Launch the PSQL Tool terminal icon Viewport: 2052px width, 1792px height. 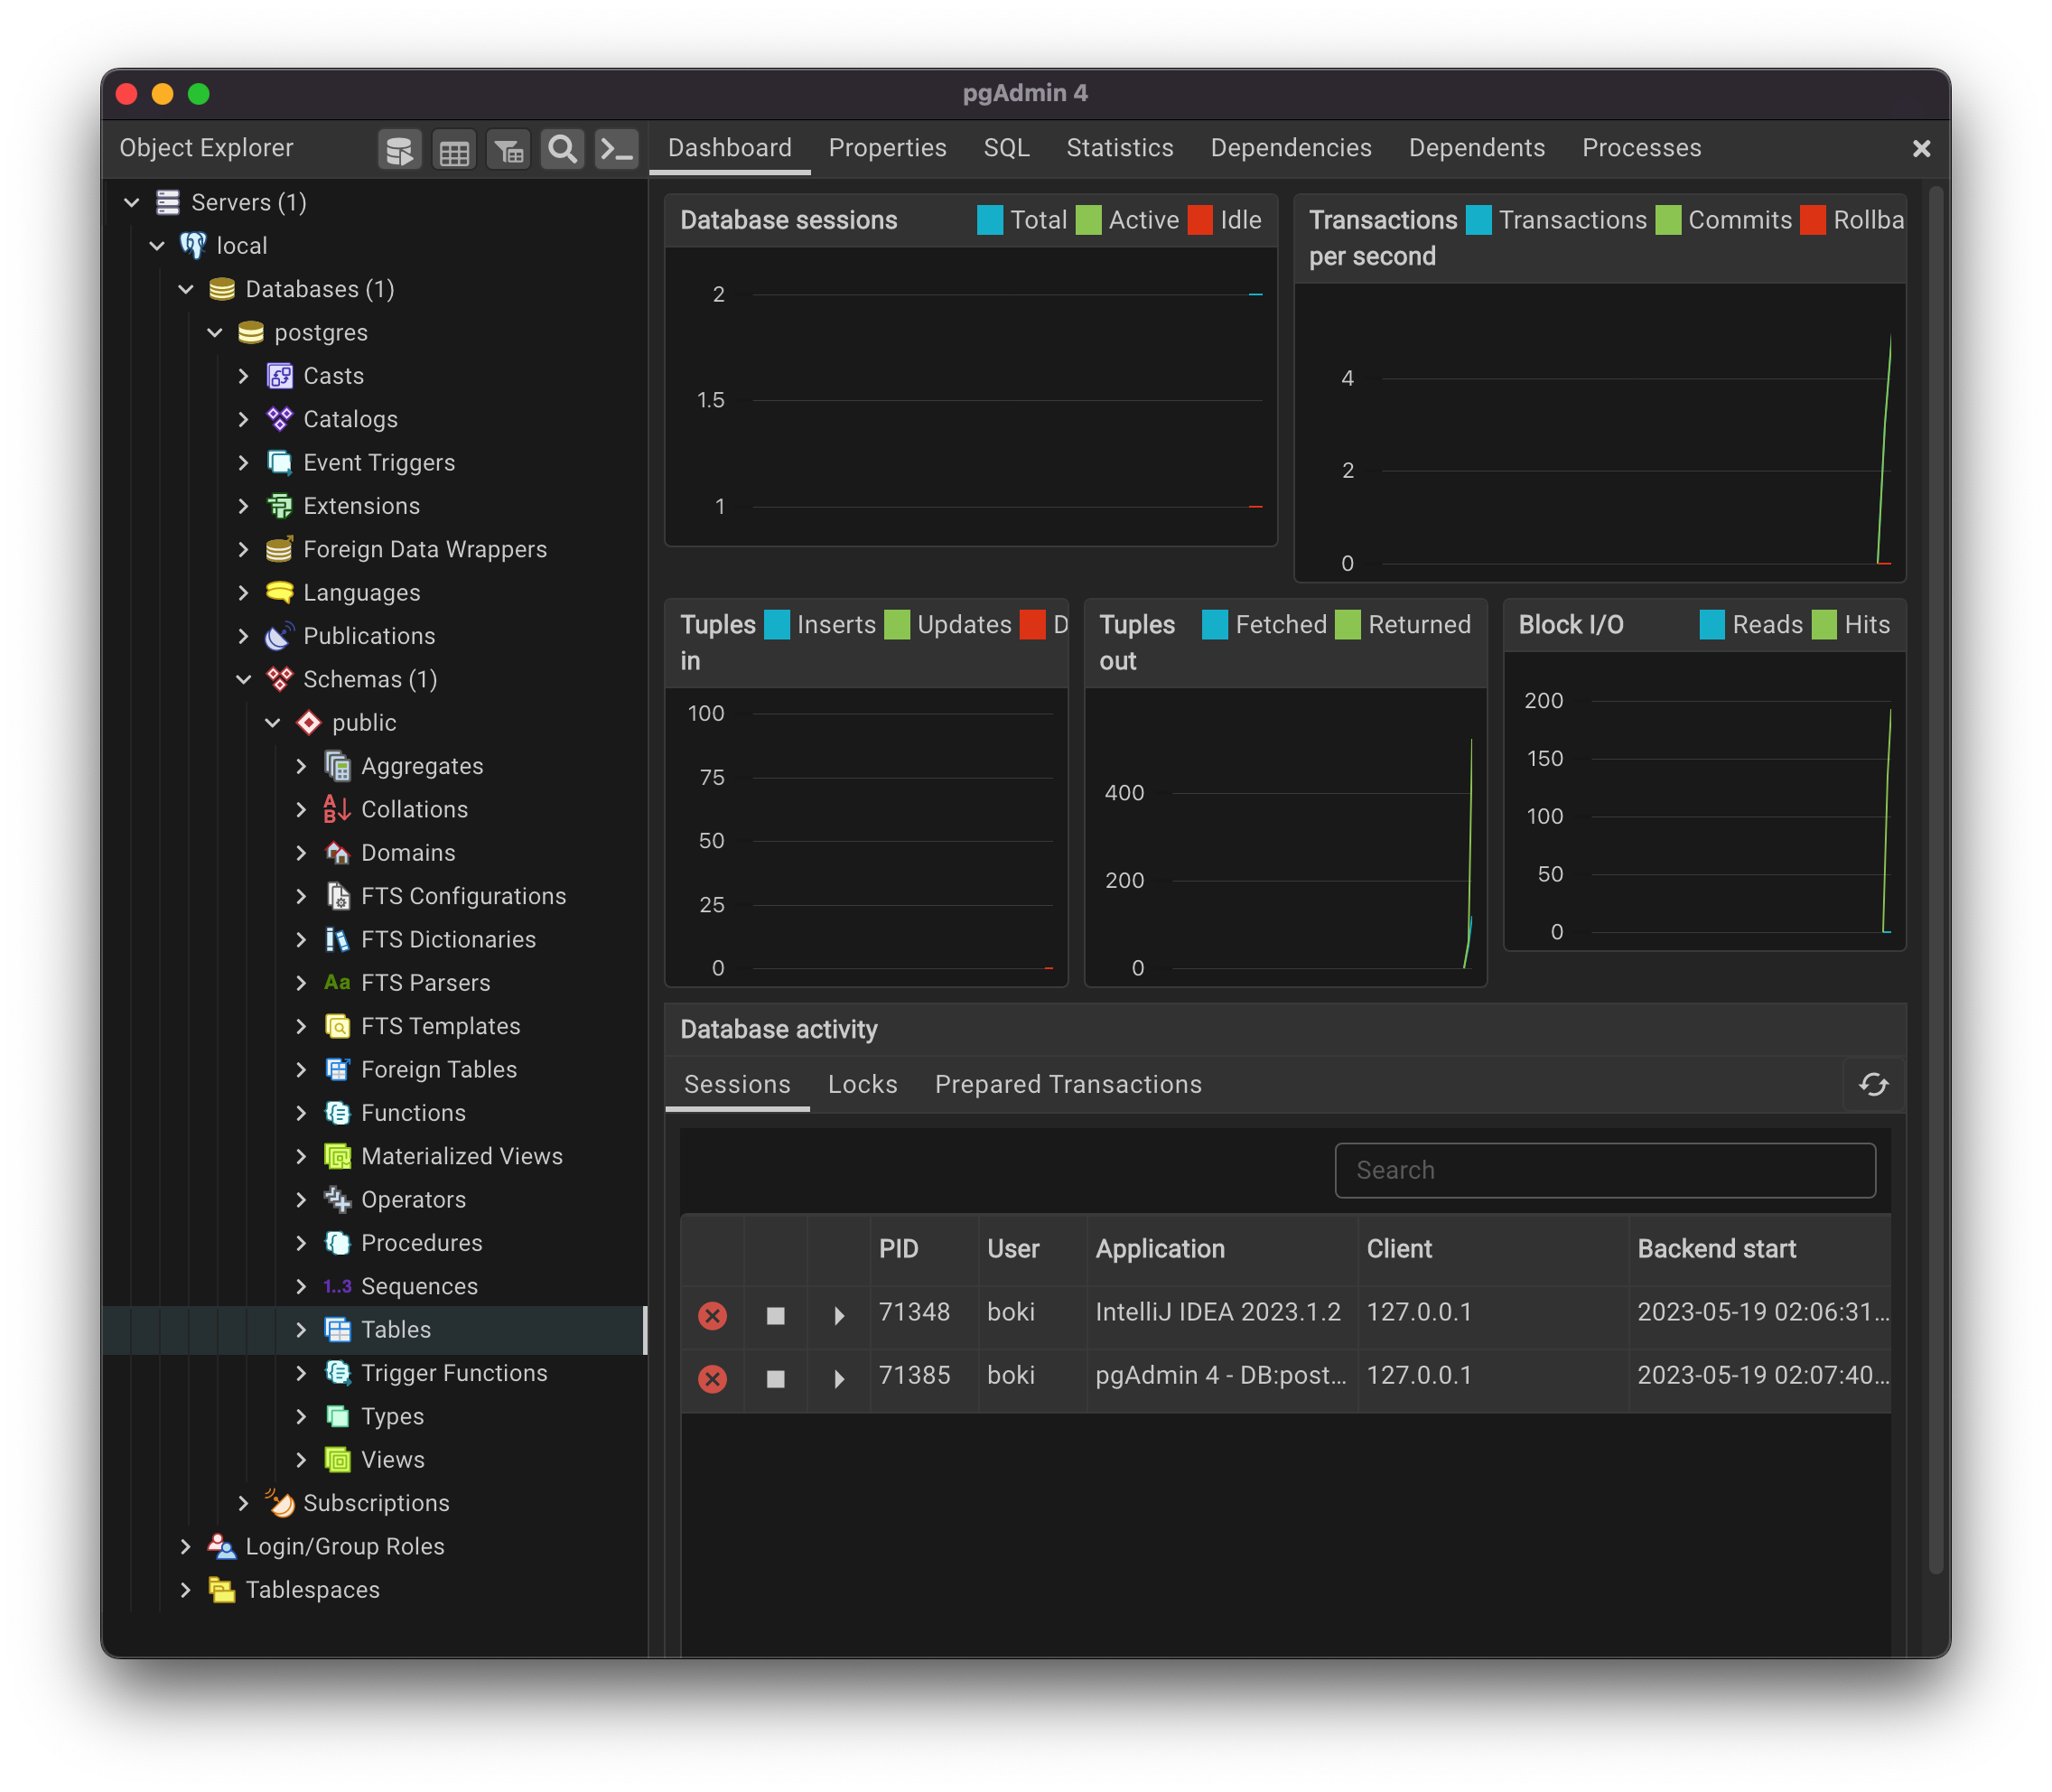[x=616, y=150]
